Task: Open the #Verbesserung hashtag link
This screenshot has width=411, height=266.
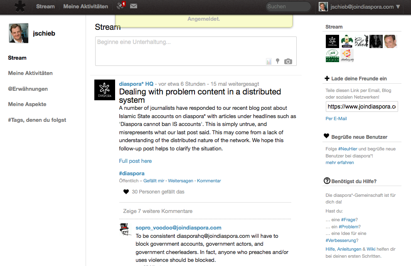Action: 341,240
